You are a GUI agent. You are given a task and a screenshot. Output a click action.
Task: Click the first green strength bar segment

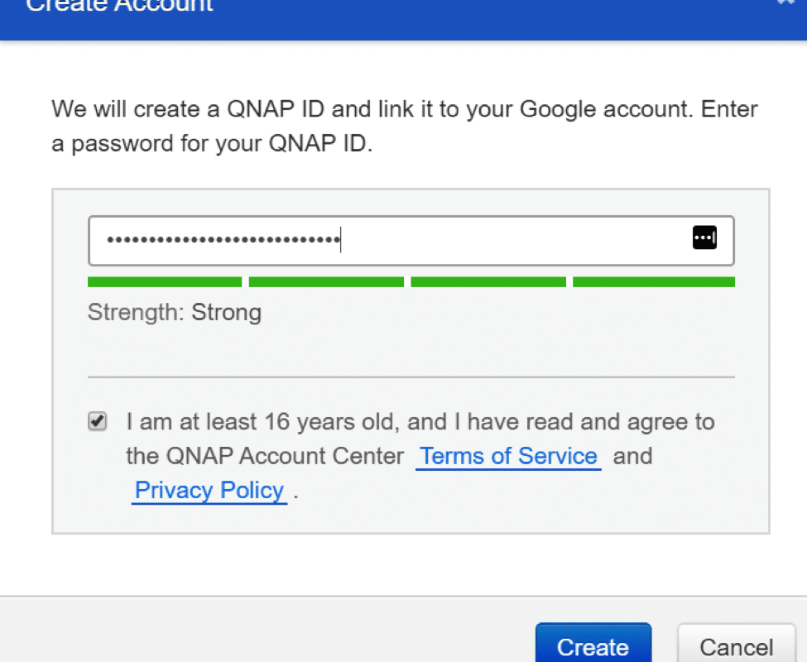pos(165,282)
